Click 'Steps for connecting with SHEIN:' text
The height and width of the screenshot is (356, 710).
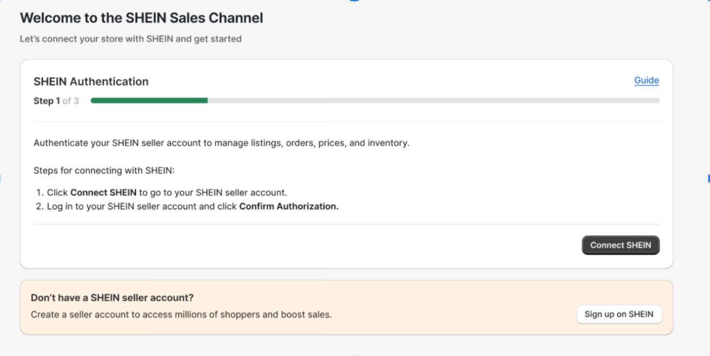(105, 170)
